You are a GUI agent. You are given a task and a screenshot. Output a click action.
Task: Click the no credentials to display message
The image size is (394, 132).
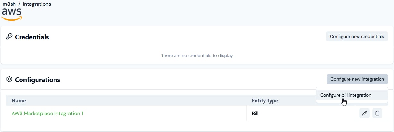[197, 55]
